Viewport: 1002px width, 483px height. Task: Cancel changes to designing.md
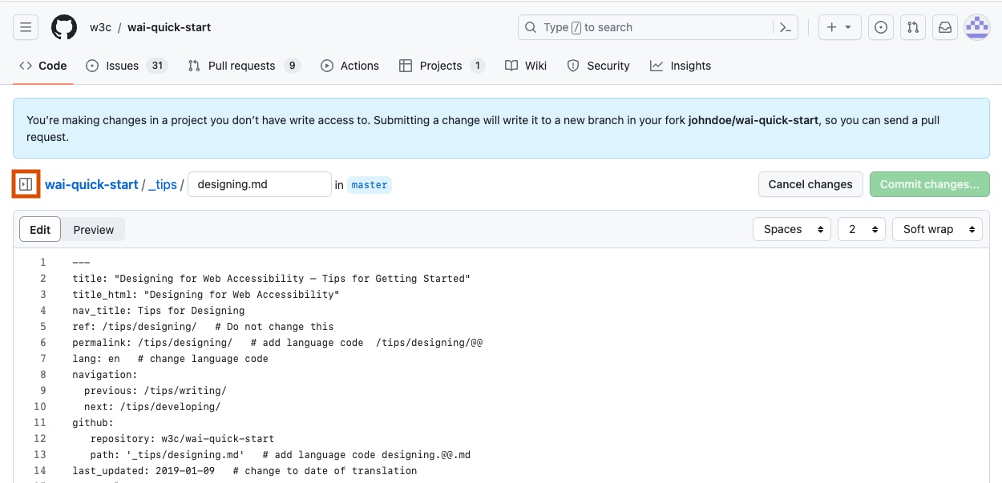[x=810, y=184]
